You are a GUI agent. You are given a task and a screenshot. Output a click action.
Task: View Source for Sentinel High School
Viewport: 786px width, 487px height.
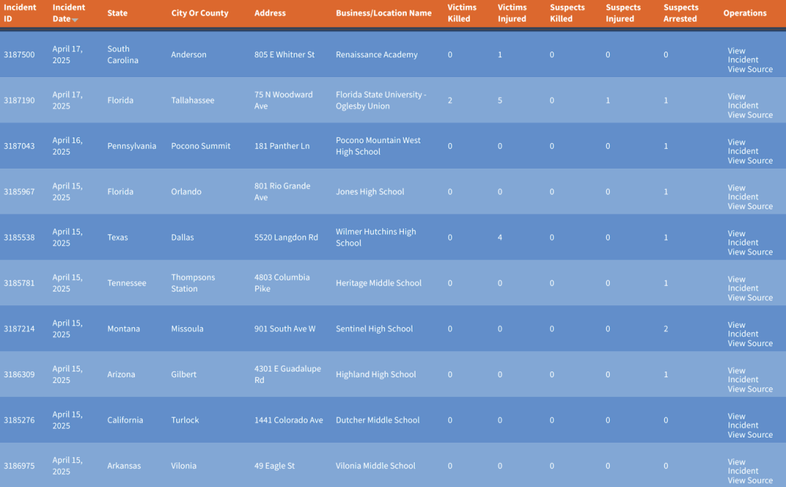pyautogui.click(x=750, y=343)
